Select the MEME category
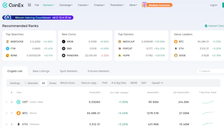The image size is (224, 128). 134,83
